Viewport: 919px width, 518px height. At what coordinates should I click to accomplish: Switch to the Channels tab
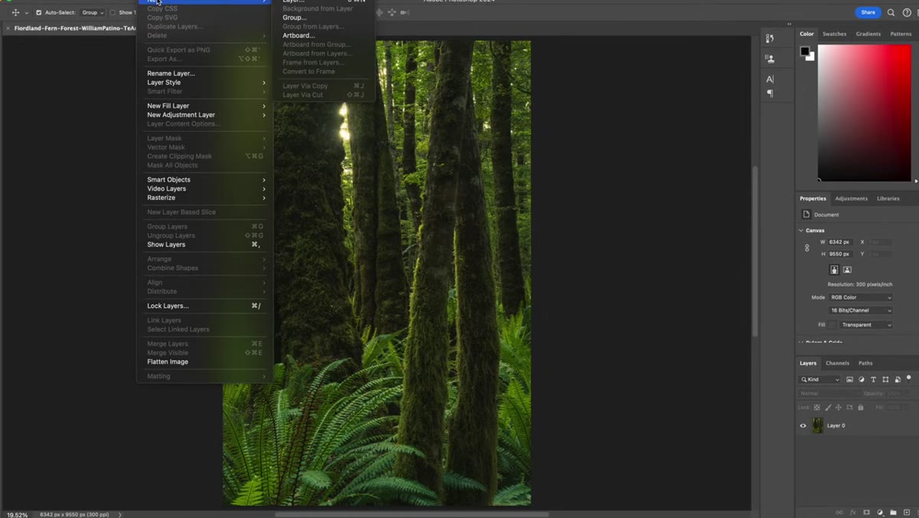coord(837,363)
